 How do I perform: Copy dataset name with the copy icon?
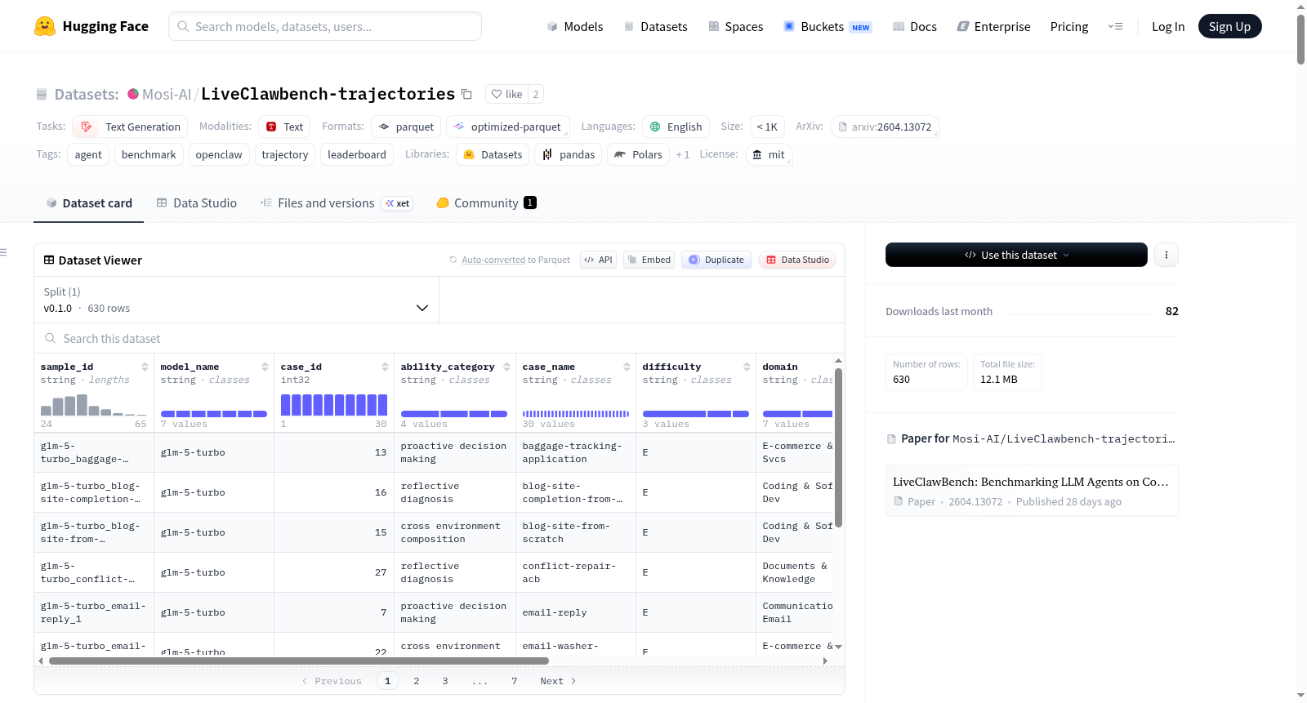466,94
